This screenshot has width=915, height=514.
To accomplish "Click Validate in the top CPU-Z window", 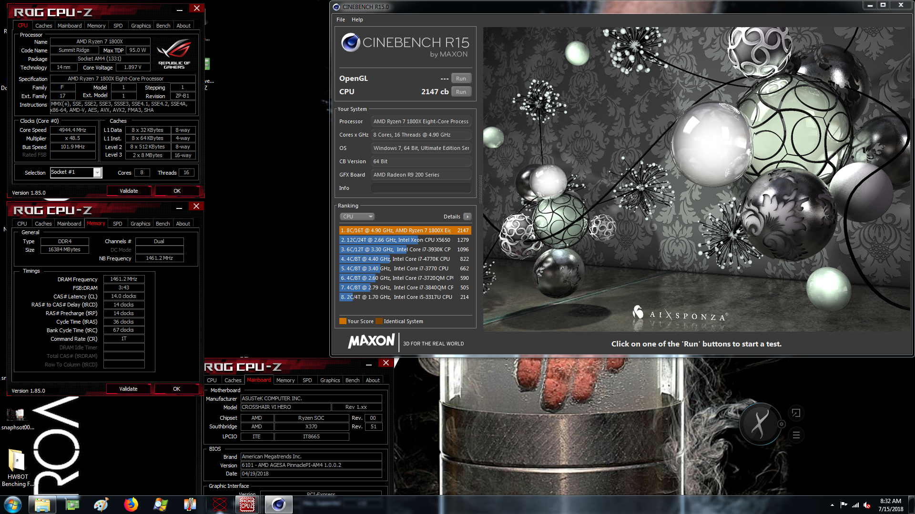I will 129,191.
